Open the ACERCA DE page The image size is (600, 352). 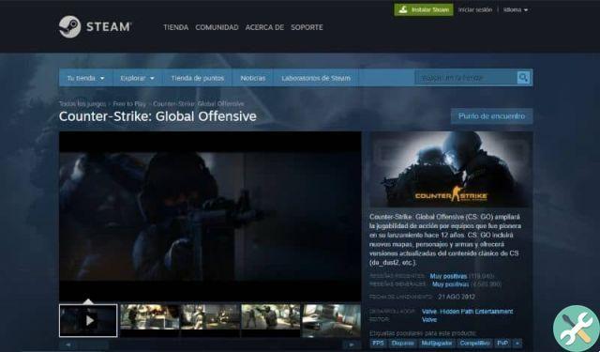pos(264,27)
